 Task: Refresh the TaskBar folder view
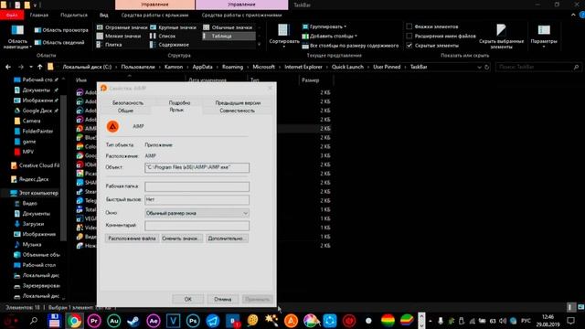coord(487,67)
